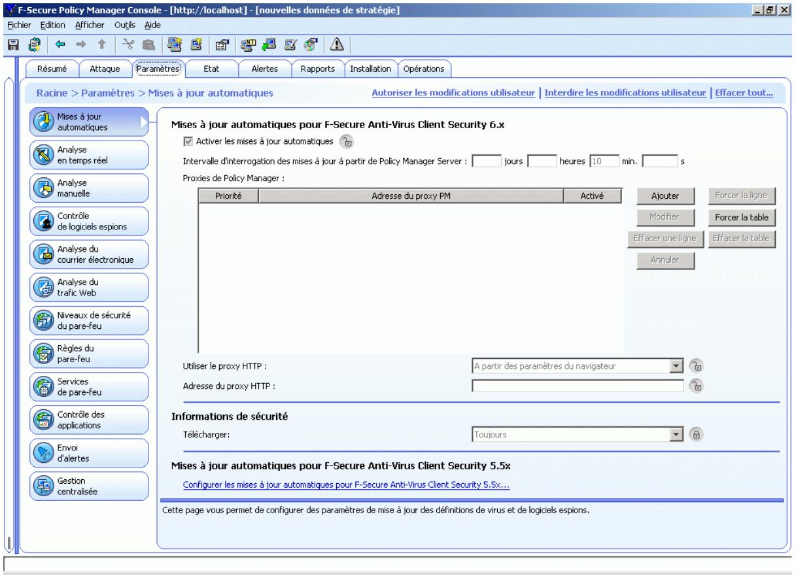Click the new host icon
796x576 pixels.
pyautogui.click(x=196, y=44)
